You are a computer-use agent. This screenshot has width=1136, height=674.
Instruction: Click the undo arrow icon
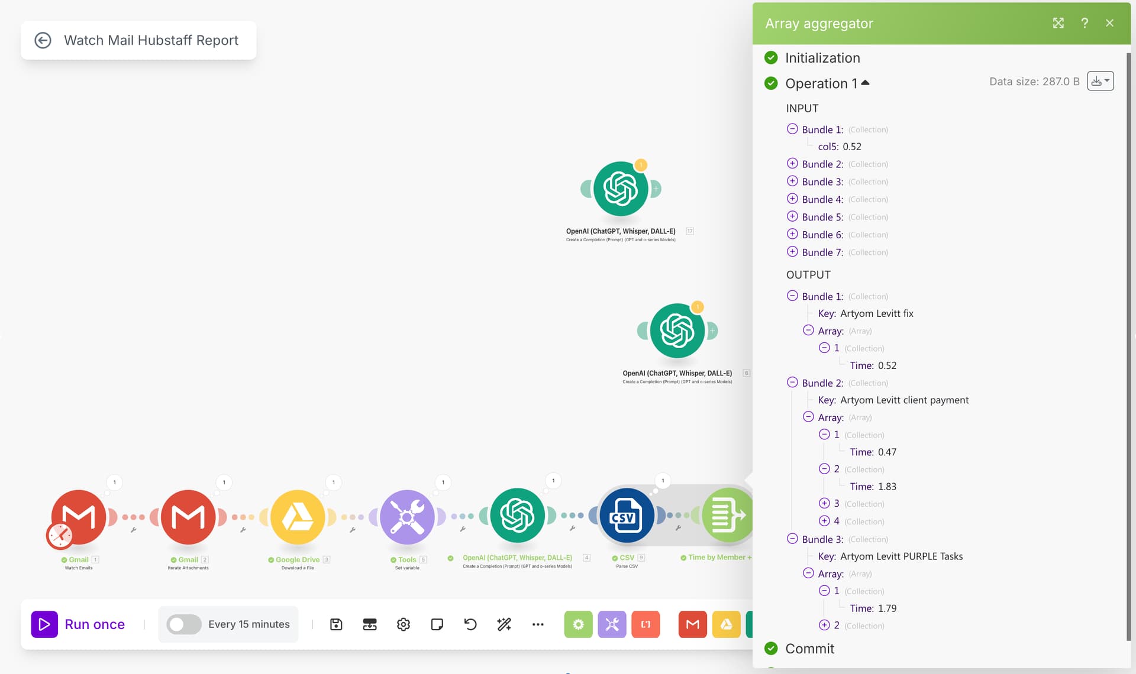click(470, 624)
